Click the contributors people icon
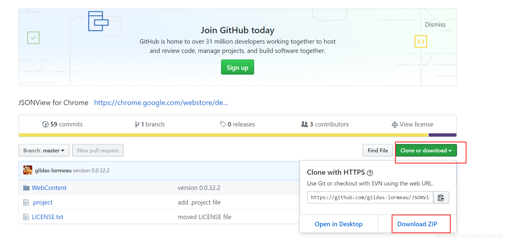 click(304, 124)
